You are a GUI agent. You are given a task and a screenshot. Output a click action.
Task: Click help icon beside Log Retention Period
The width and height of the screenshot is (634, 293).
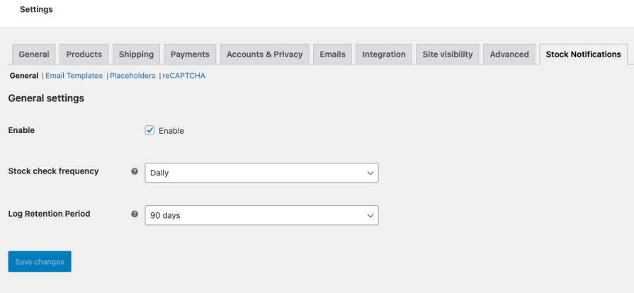(135, 214)
